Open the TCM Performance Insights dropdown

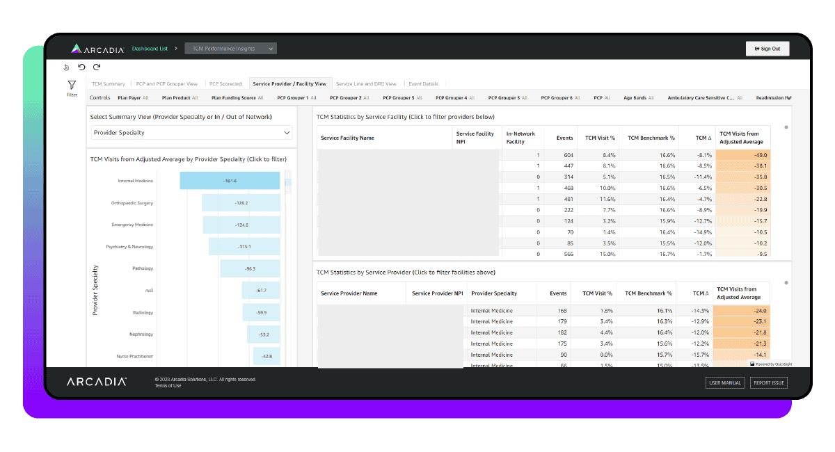[x=231, y=49]
